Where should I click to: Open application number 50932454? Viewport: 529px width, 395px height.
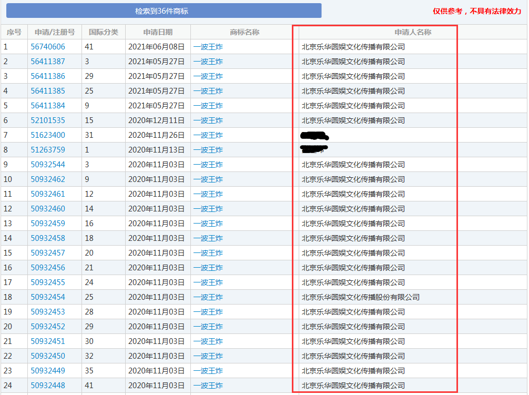48,297
